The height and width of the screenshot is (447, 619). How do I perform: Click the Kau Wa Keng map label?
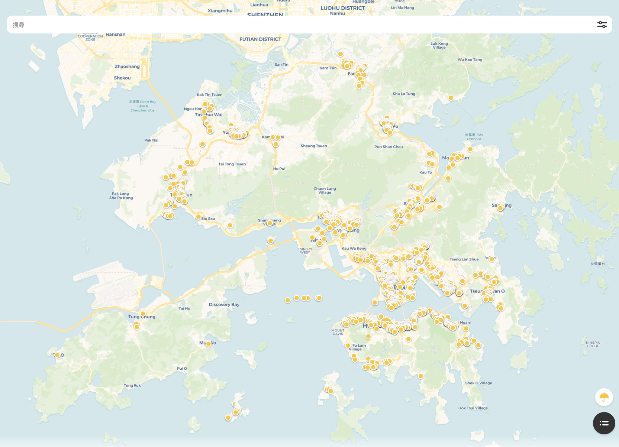354,249
